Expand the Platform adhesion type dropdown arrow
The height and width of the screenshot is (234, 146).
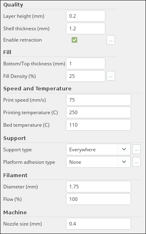pyautogui.click(x=124, y=162)
